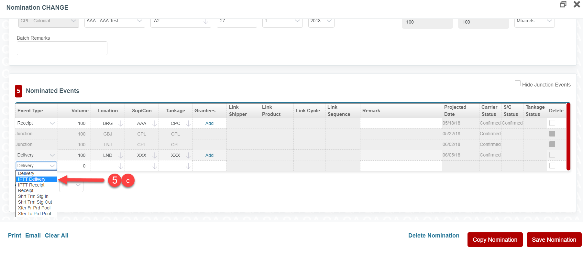Enable Hide Junction Events checkbox
The width and height of the screenshot is (583, 263).
[518, 84]
